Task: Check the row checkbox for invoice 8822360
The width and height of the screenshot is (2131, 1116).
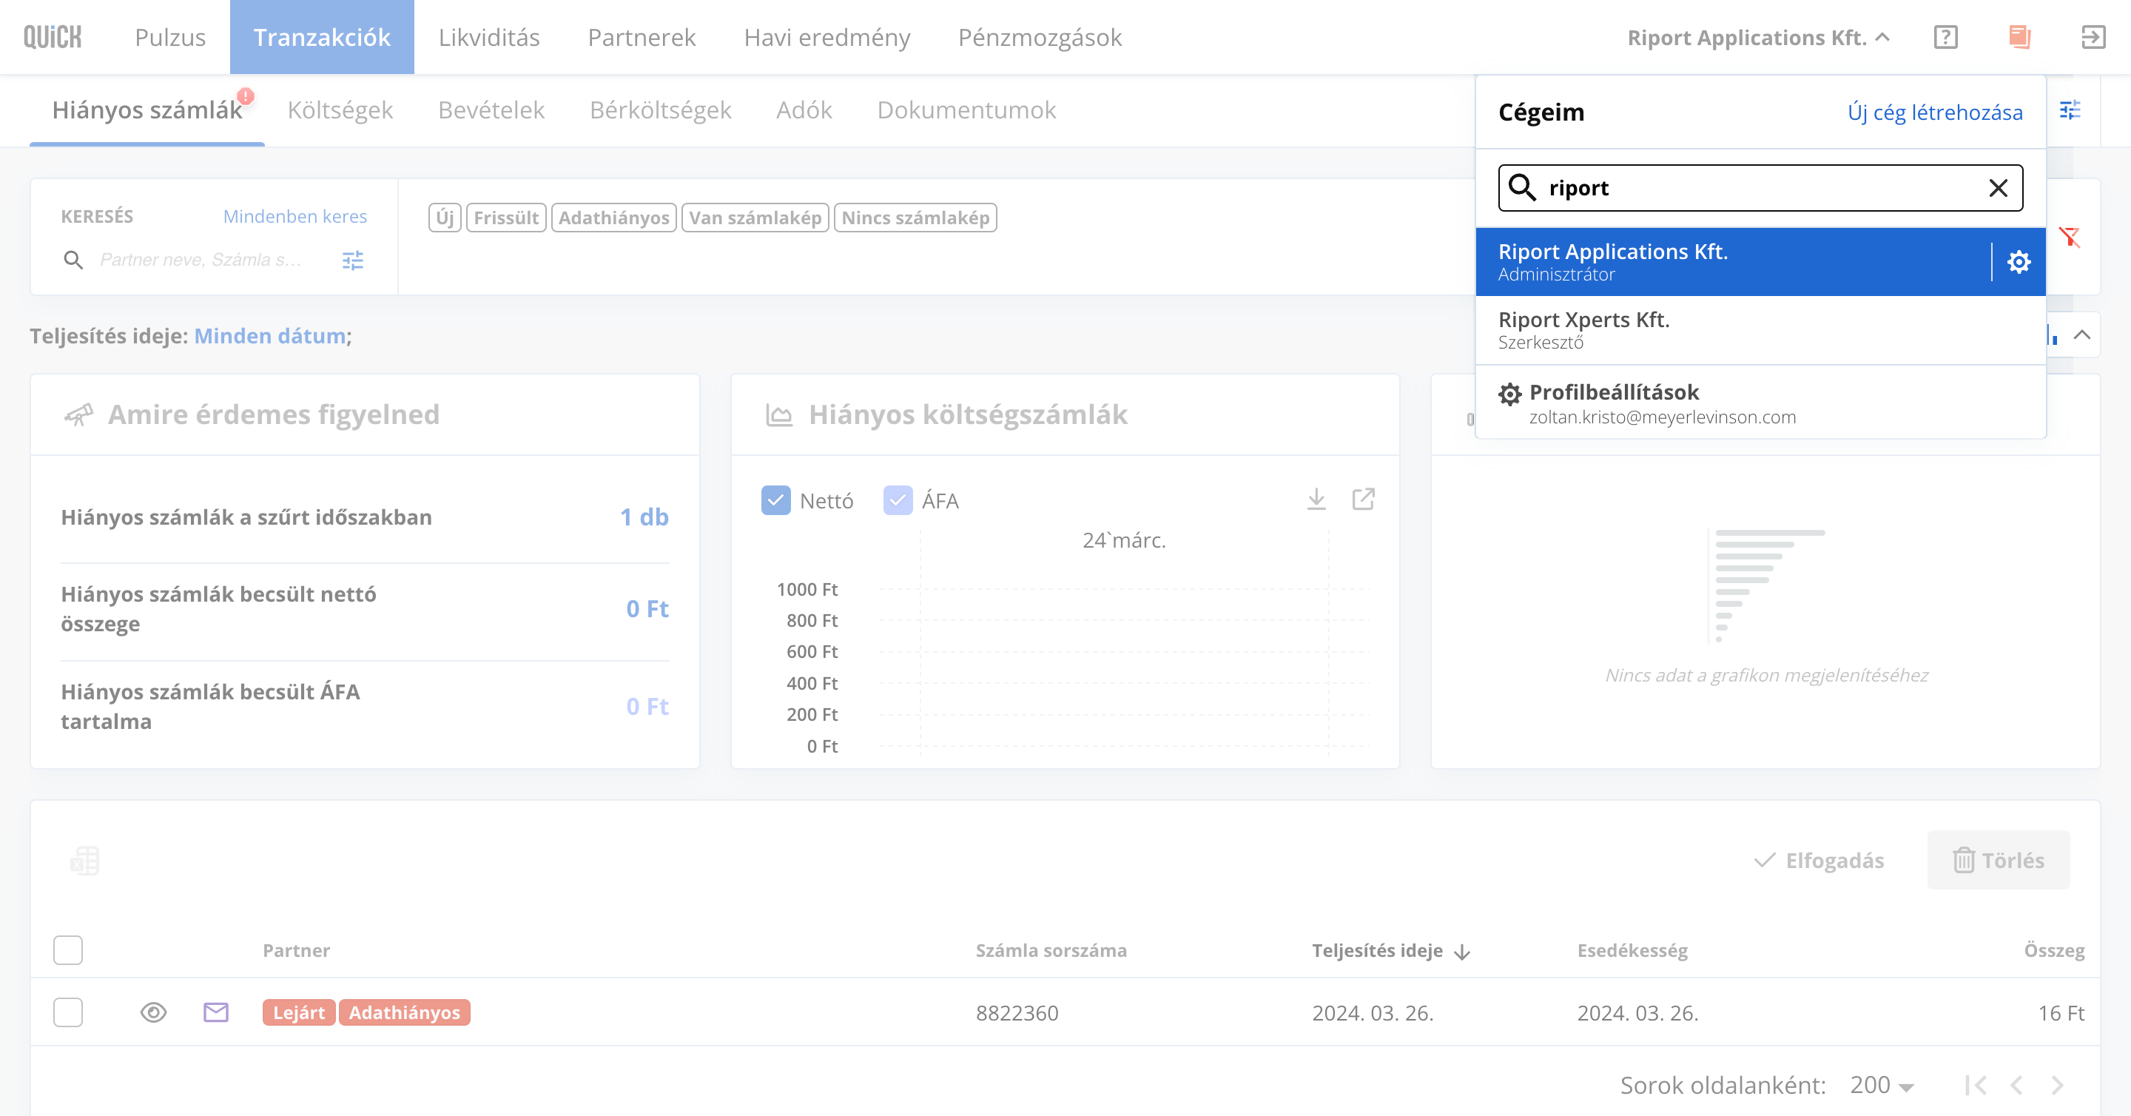Action: click(x=68, y=1012)
